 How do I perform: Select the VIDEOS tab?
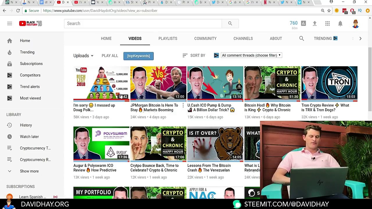135,39
